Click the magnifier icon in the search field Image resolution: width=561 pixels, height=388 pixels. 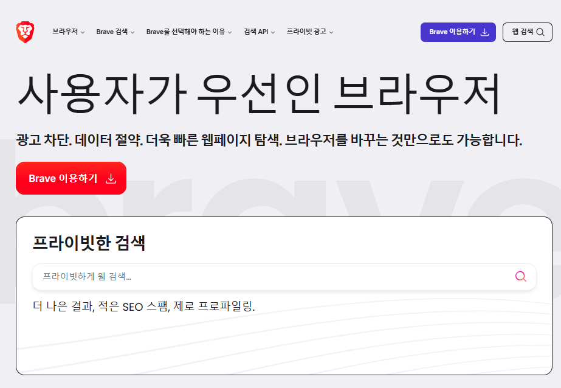[x=520, y=276]
